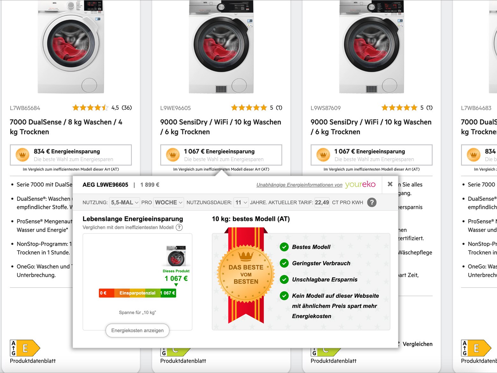This screenshot has height=373, width=497.
Task: Click help icon beside ineffizientesten Modell text
Action: tap(179, 227)
